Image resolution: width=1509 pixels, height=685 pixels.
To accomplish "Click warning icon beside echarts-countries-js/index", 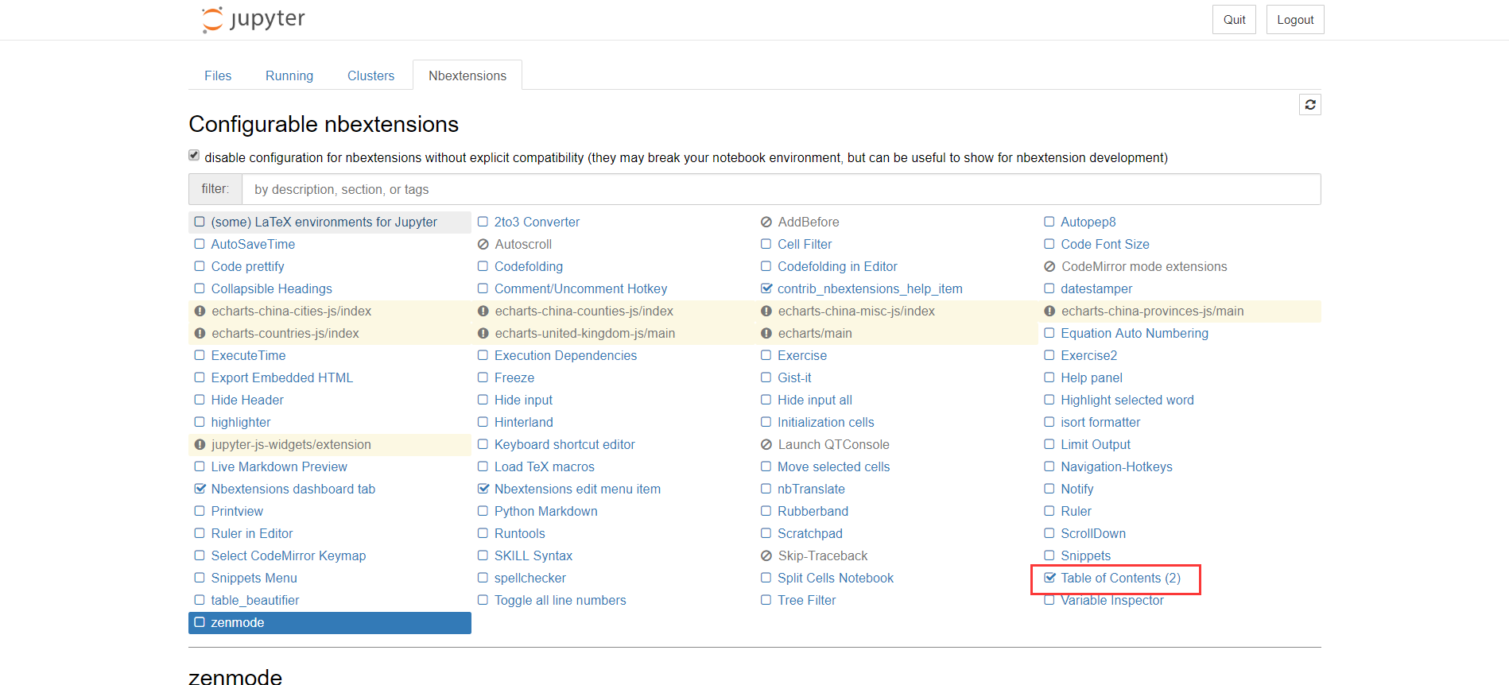I will coord(200,334).
